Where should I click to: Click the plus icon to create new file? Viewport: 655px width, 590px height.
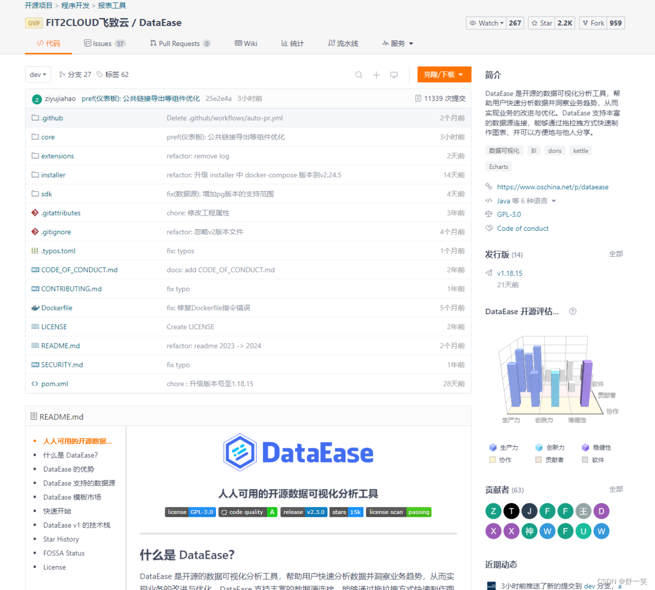(x=376, y=75)
